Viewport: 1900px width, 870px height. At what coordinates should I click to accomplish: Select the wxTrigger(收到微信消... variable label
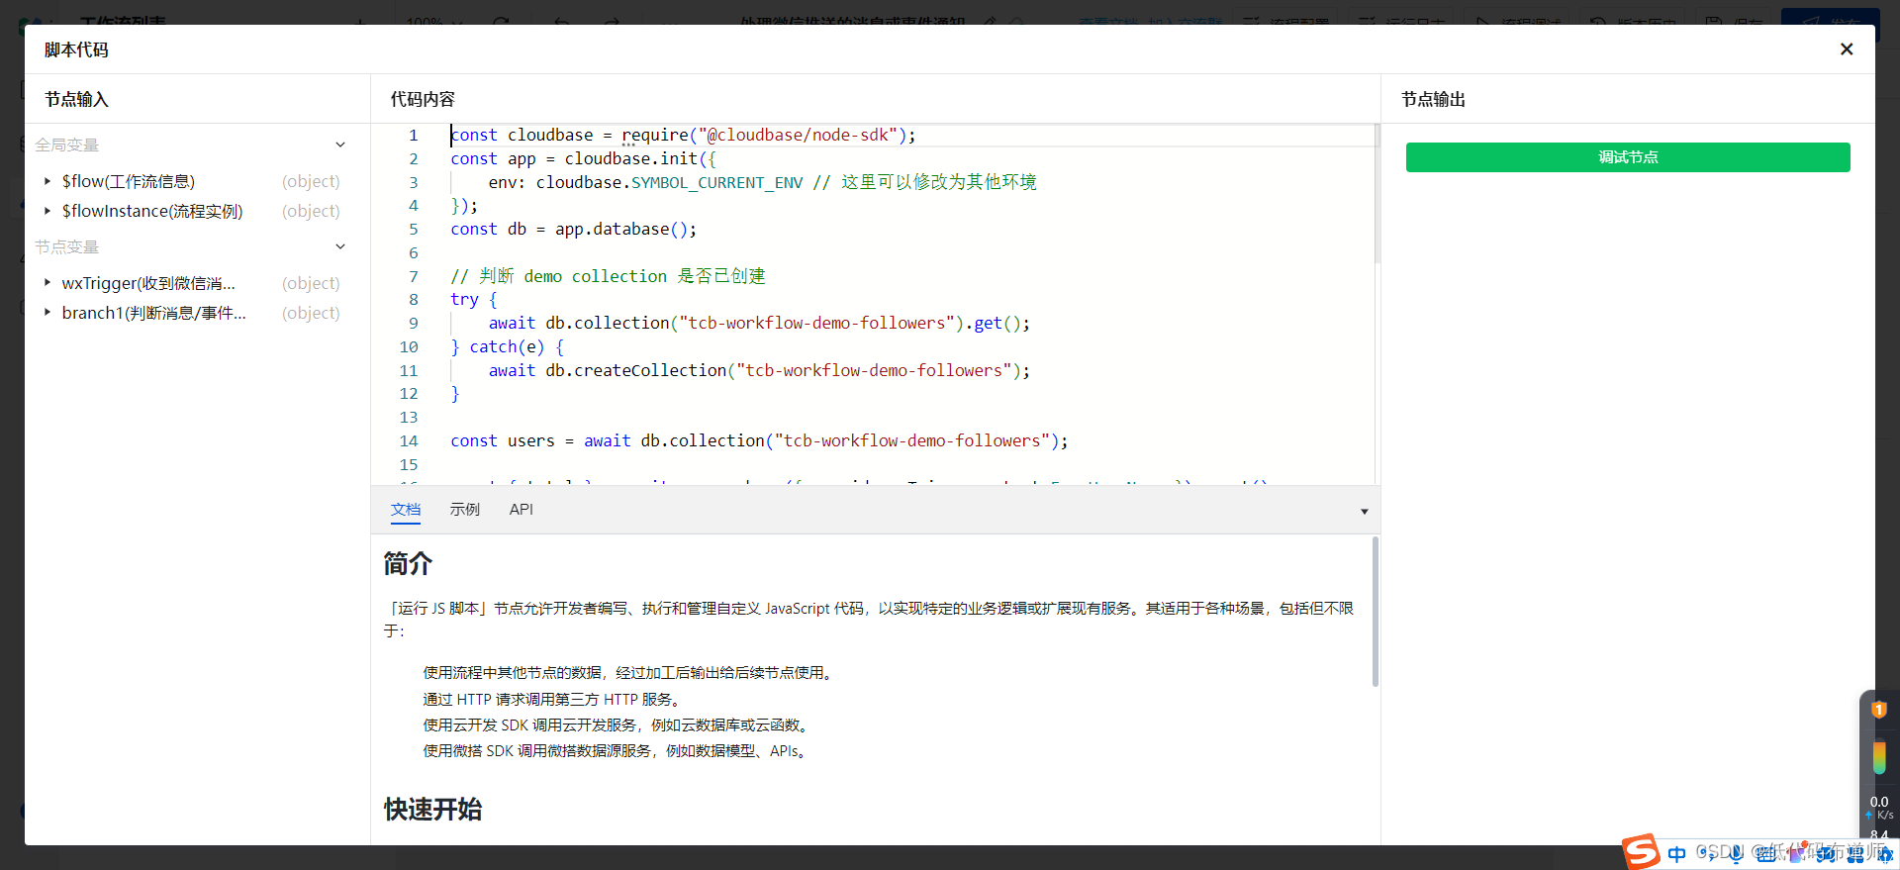pos(148,283)
